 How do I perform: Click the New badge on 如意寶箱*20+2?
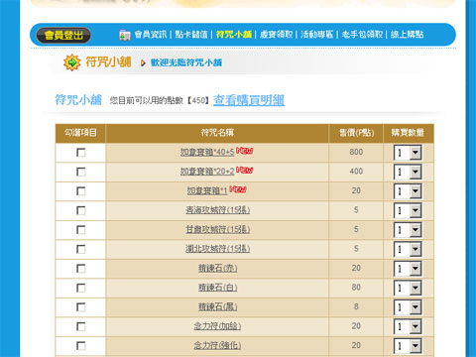tap(244, 170)
